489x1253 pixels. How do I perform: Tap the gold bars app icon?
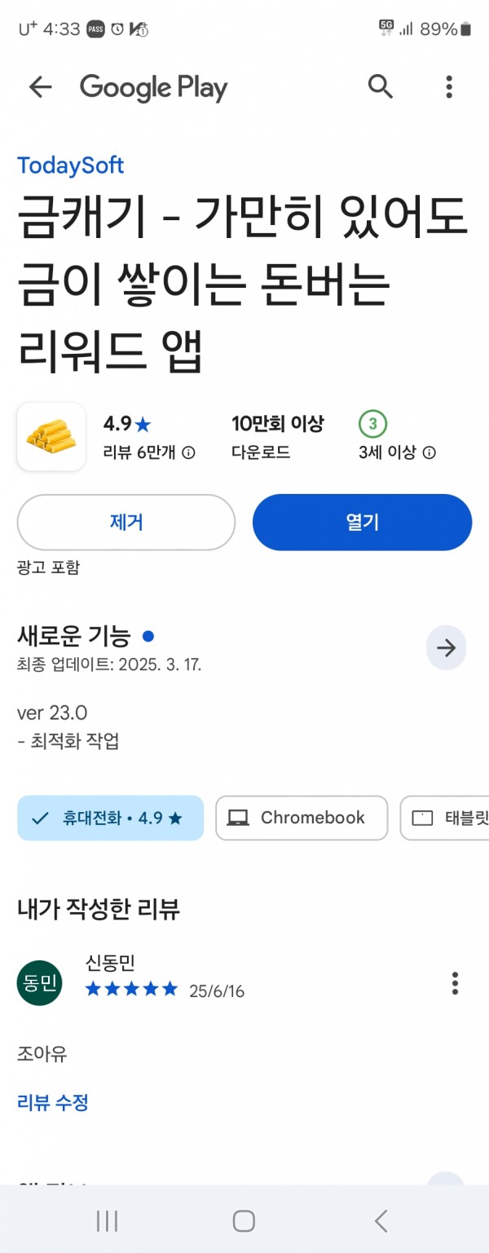pos(51,436)
